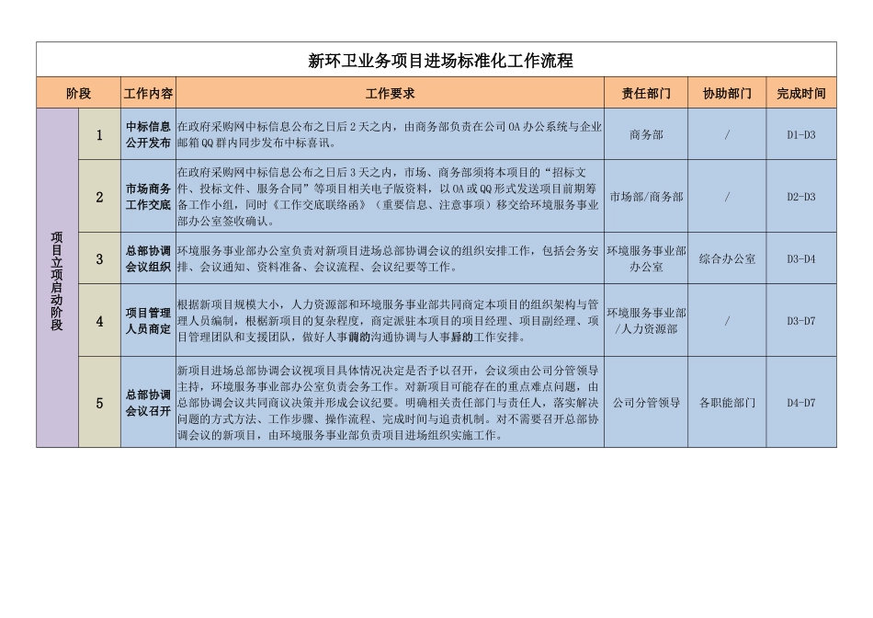This screenshot has height=618, width=873.
Task: Click the D4-D7 completion time cell
Action: (x=801, y=402)
